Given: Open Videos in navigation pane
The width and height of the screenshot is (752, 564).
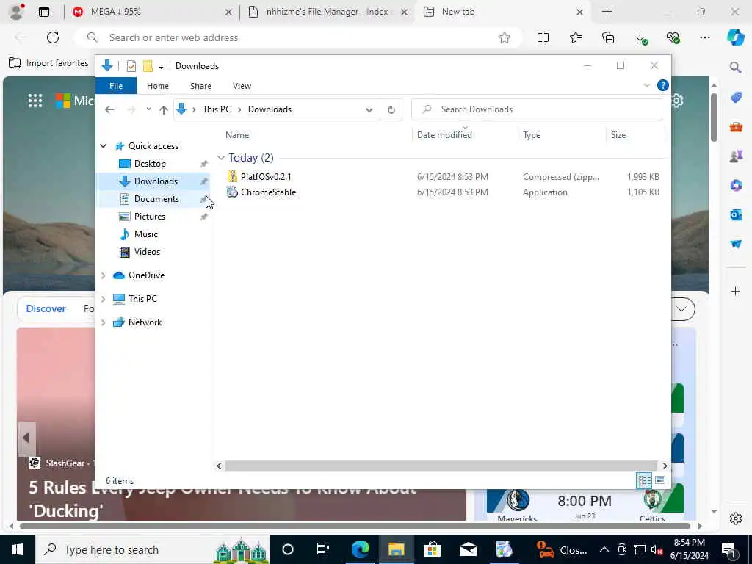Looking at the screenshot, I should [x=147, y=252].
